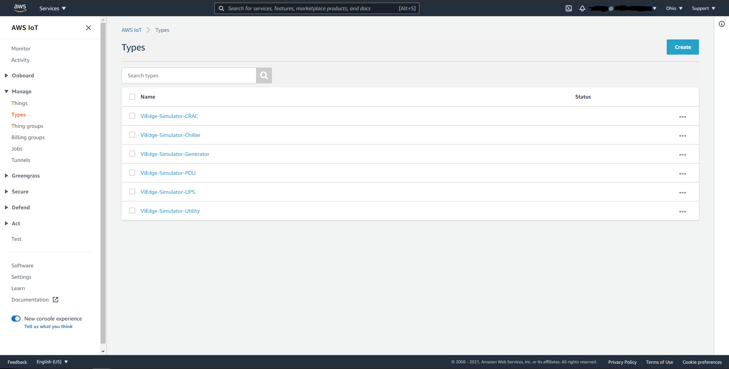Open Thing groups in sidebar

coord(27,126)
